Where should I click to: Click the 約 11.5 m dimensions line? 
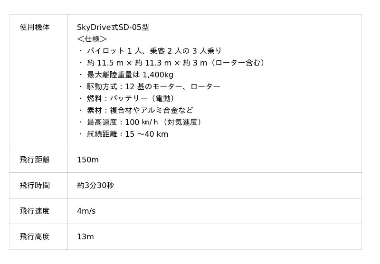pyautogui.click(x=175, y=63)
